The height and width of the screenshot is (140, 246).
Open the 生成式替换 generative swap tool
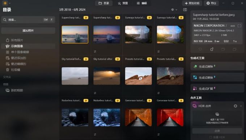pos(217,77)
